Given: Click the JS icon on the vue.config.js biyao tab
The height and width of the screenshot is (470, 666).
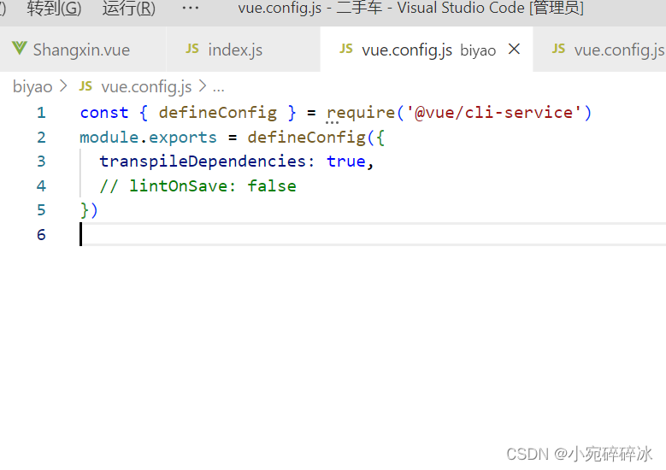Looking at the screenshot, I should (x=345, y=49).
